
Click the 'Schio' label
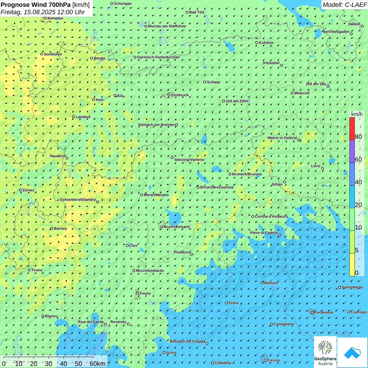click(x=171, y=352)
